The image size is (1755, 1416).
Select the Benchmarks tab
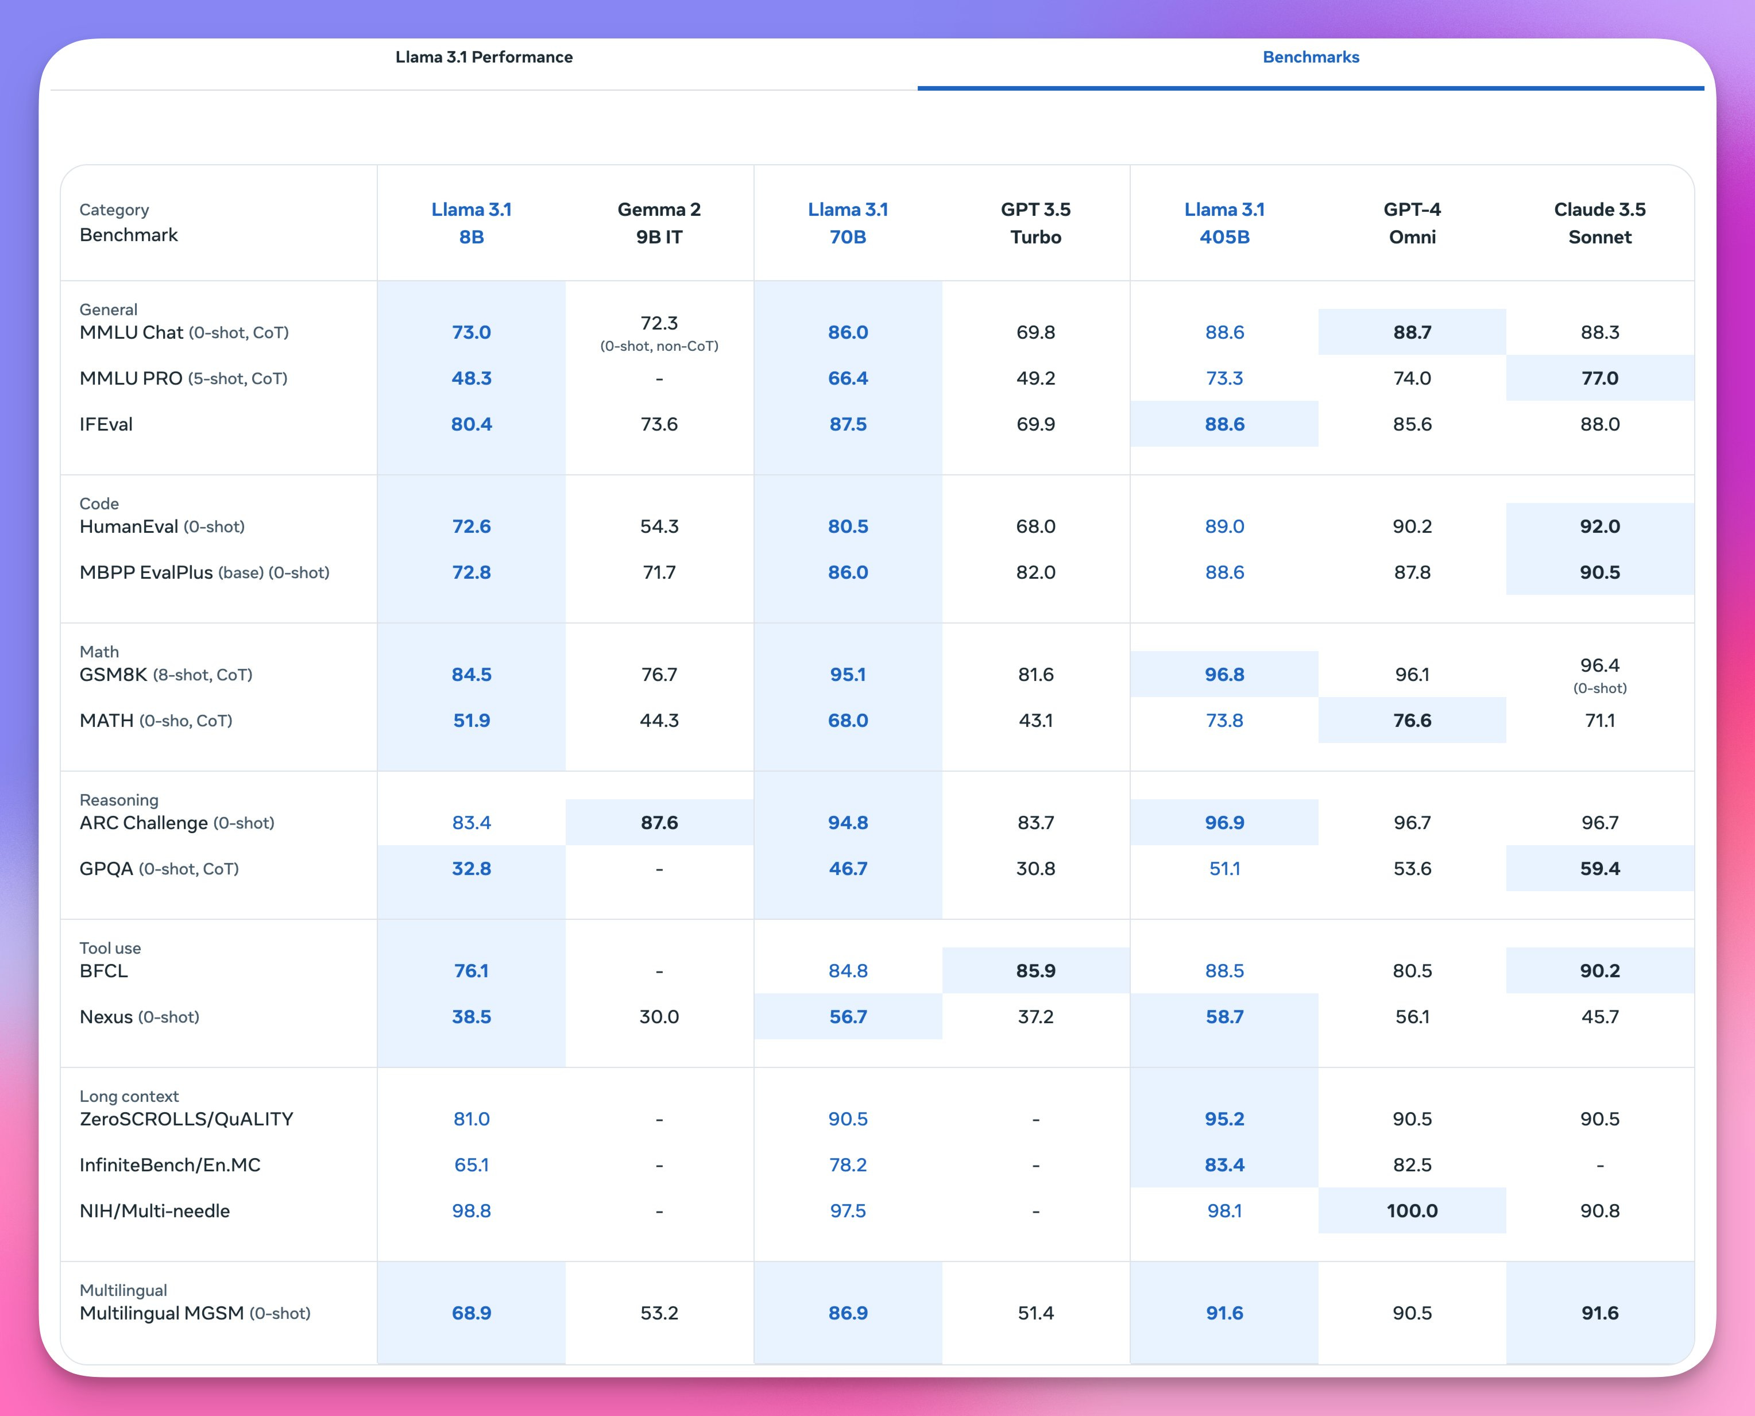point(1311,57)
